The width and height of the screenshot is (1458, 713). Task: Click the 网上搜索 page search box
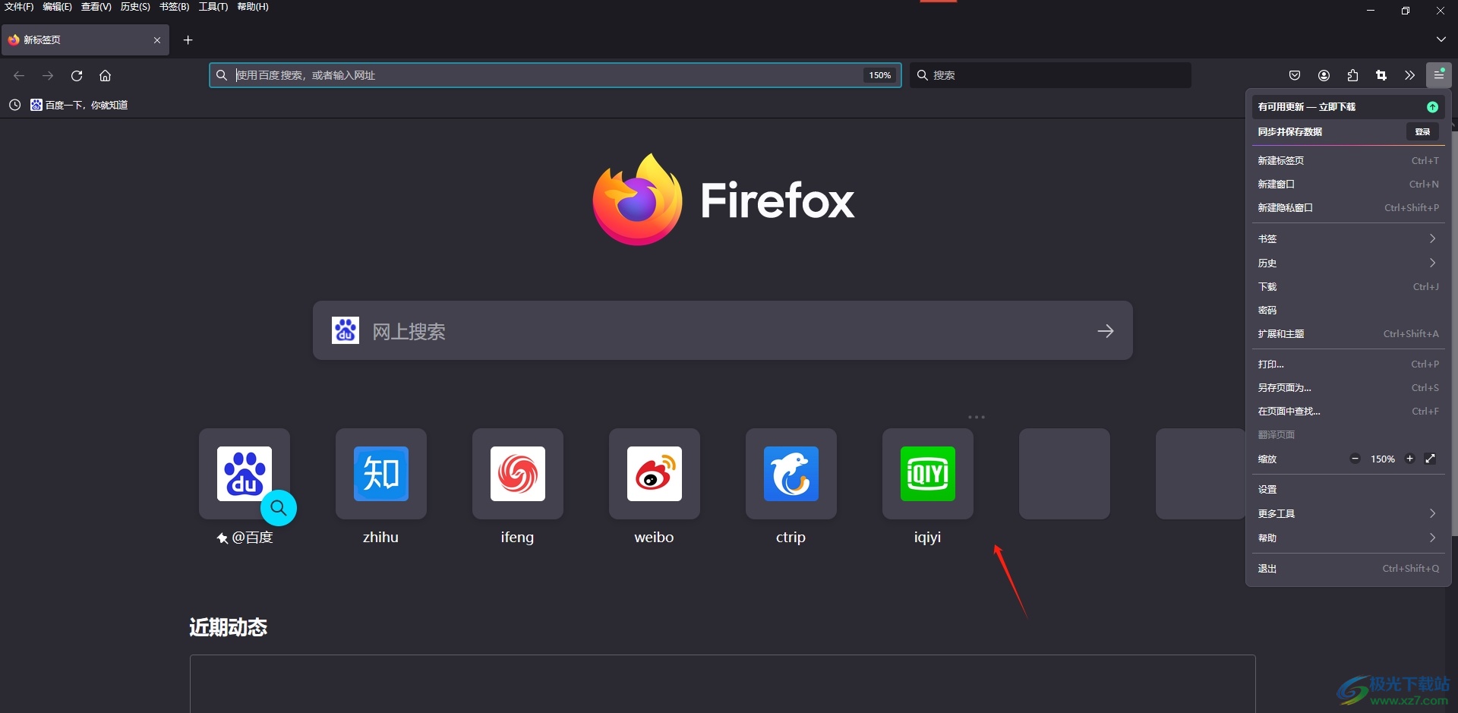point(723,330)
